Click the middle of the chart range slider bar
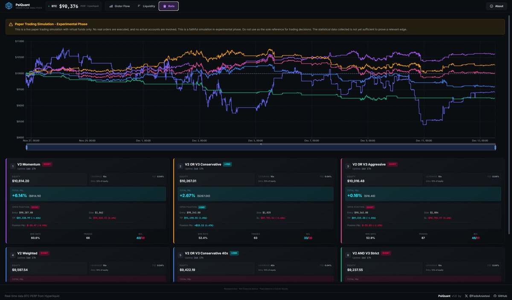This screenshot has width=512, height=300. tap(261, 147)
